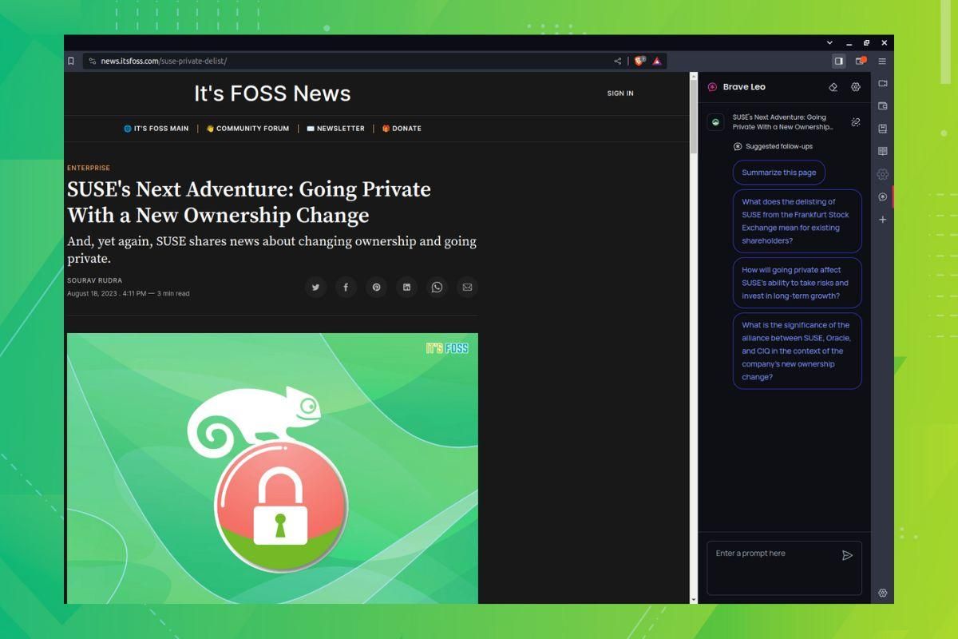The height and width of the screenshot is (639, 958).
Task: Open the browser hamburger menu
Action: click(882, 61)
